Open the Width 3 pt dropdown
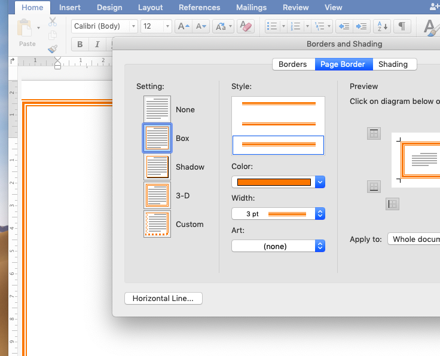 320,214
